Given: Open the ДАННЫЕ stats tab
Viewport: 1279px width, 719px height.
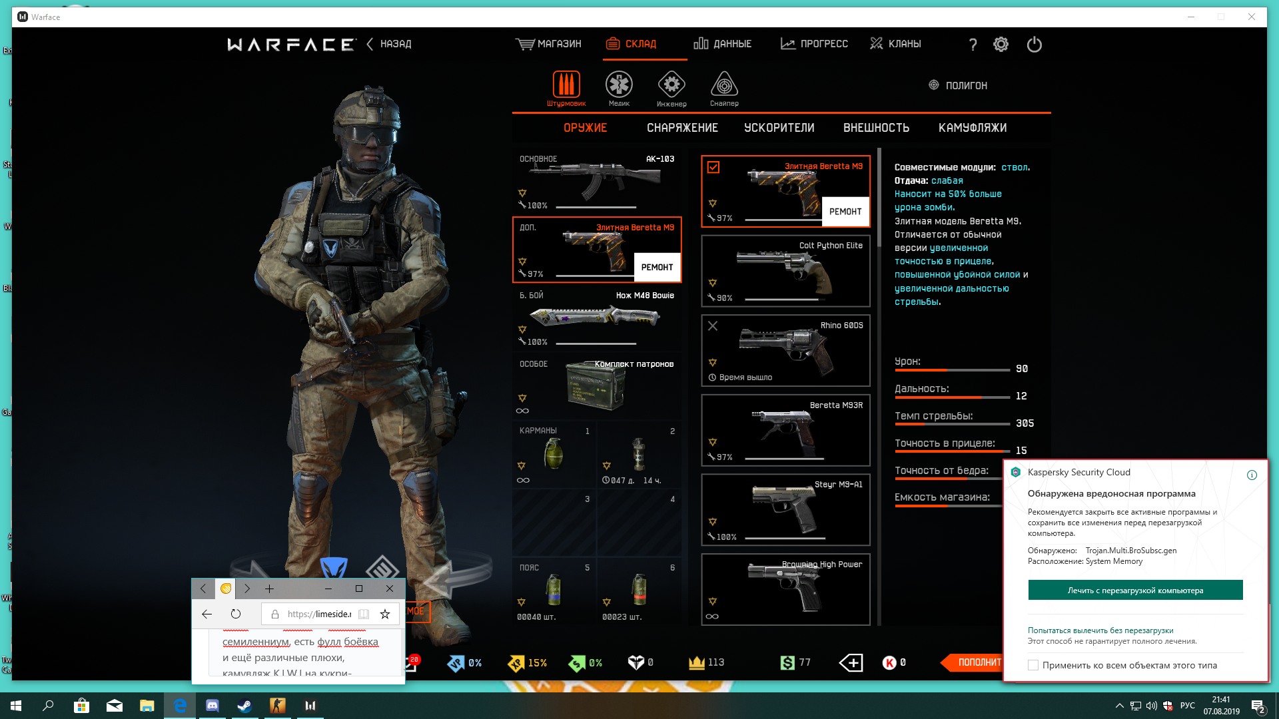Looking at the screenshot, I should pos(723,44).
